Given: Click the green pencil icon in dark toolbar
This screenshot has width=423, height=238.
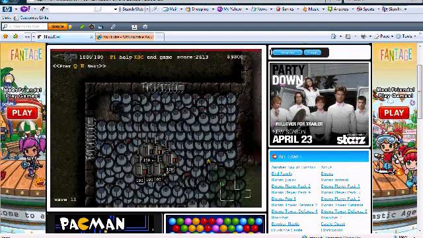Looking at the screenshot, I should [82, 26].
